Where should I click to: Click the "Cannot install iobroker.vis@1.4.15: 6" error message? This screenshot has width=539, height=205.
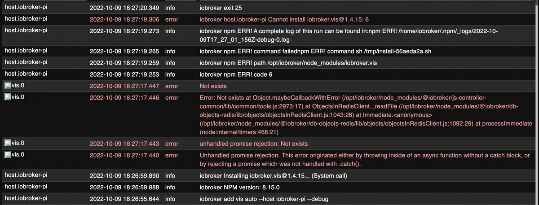(284, 20)
